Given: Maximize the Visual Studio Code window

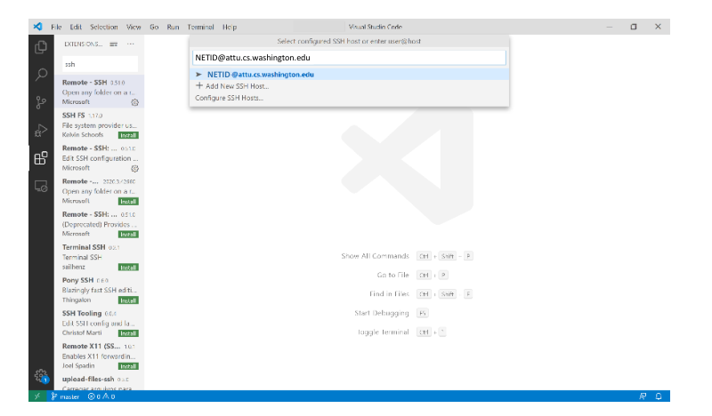Looking at the screenshot, I should [634, 27].
